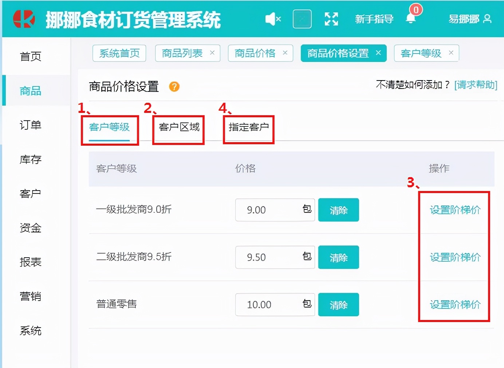Close the 商品列表 tab
504x368 pixels.
click(x=212, y=53)
